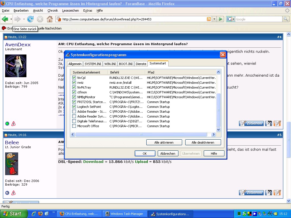The width and height of the screenshot is (291, 218).
Task: Click the vertical scrollbar thumb in startup list
Action: coord(219,110)
